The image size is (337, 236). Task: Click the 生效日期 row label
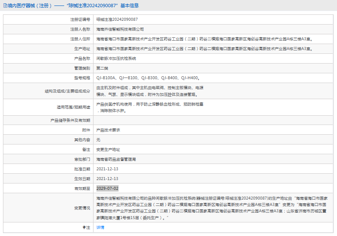click(82, 179)
